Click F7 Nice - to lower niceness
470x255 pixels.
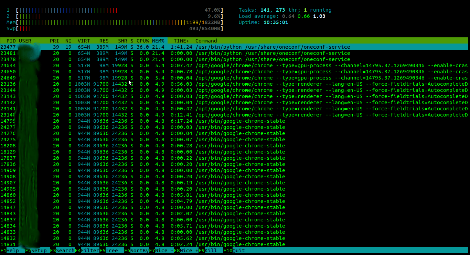[x=161, y=251]
